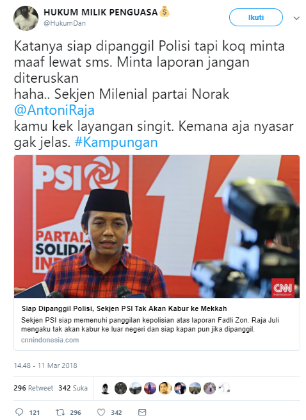Click the @HukumDan handle

pyautogui.click(x=65, y=23)
